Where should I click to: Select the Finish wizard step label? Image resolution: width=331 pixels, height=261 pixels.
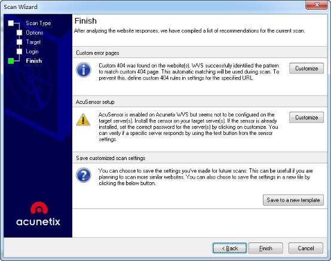34,61
